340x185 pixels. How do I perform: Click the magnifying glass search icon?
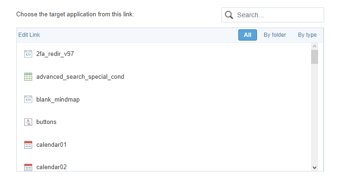[x=229, y=15]
